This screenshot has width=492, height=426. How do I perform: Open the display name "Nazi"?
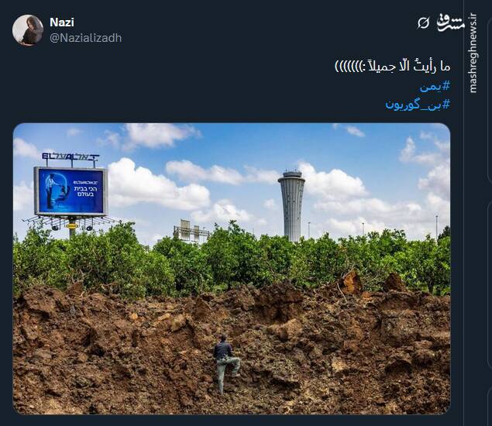click(x=62, y=22)
